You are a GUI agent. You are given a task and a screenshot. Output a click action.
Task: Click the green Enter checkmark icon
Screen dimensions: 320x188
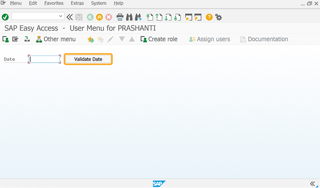(5, 17)
